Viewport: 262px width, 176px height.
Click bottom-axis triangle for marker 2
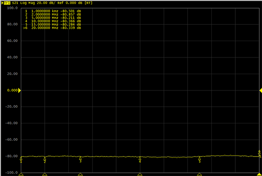45,174
